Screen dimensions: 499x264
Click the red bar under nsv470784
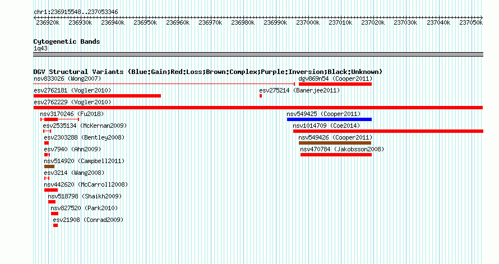336,155
